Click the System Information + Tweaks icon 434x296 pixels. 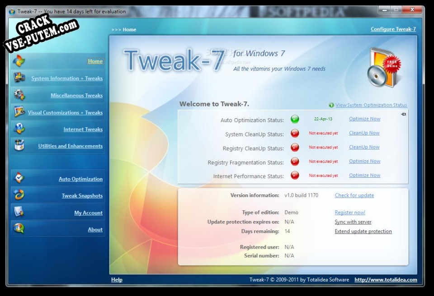(x=19, y=78)
